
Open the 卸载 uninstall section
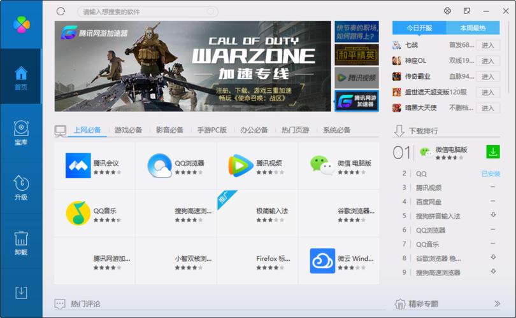pyautogui.click(x=21, y=242)
